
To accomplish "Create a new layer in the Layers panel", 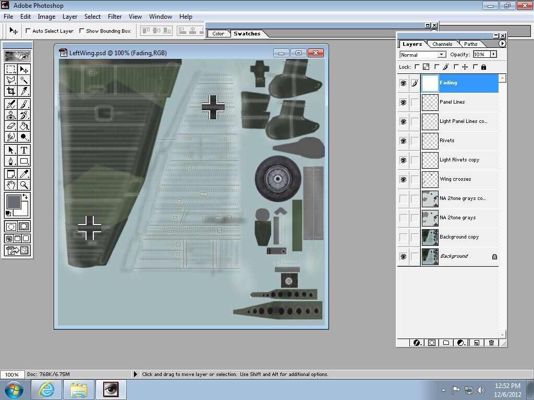I will point(476,342).
